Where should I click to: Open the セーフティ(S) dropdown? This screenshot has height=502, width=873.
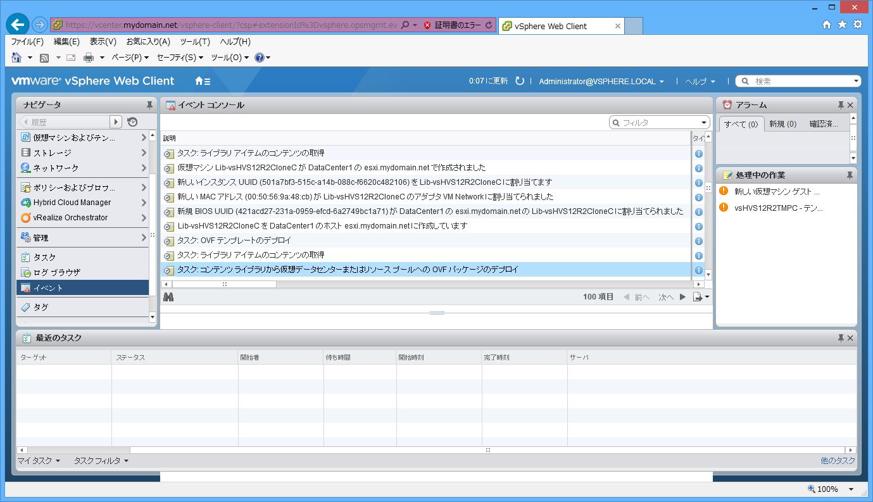[x=180, y=58]
